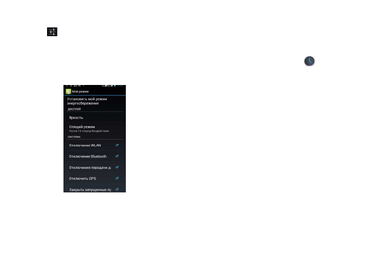Viewport: 372px width, 273px height.
Task: Click the Установить мой режим энергосбережения heading
Action: tap(87, 101)
